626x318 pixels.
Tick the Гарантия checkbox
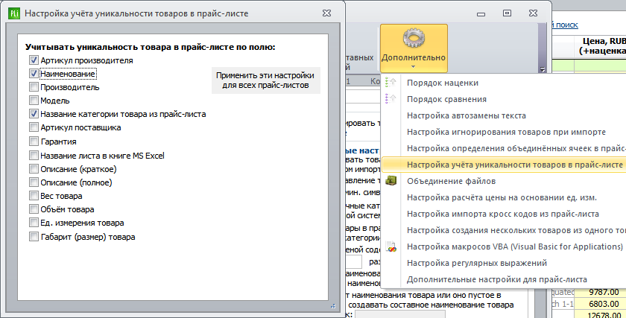point(34,141)
